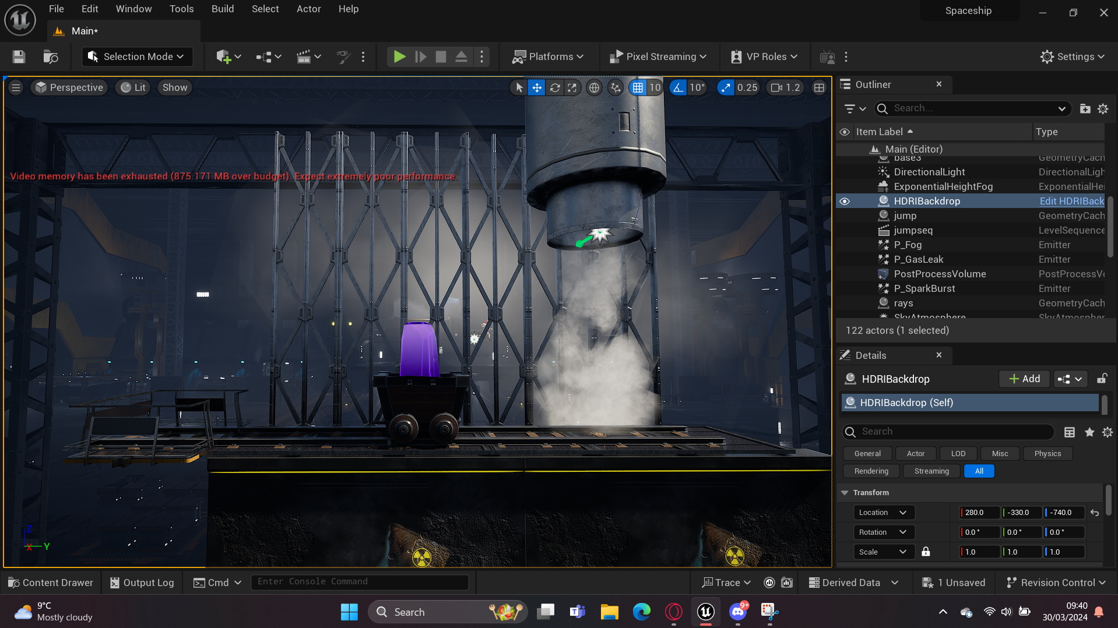
Task: Select PostProcessVolume in the Outliner
Action: click(940, 274)
